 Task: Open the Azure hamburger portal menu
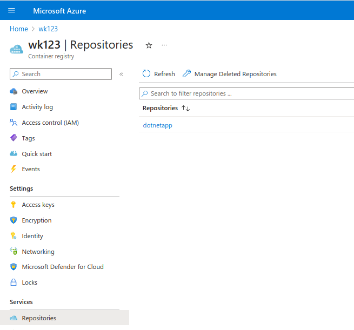[x=11, y=10]
